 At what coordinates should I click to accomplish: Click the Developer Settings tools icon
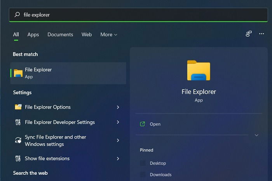(x=18, y=122)
